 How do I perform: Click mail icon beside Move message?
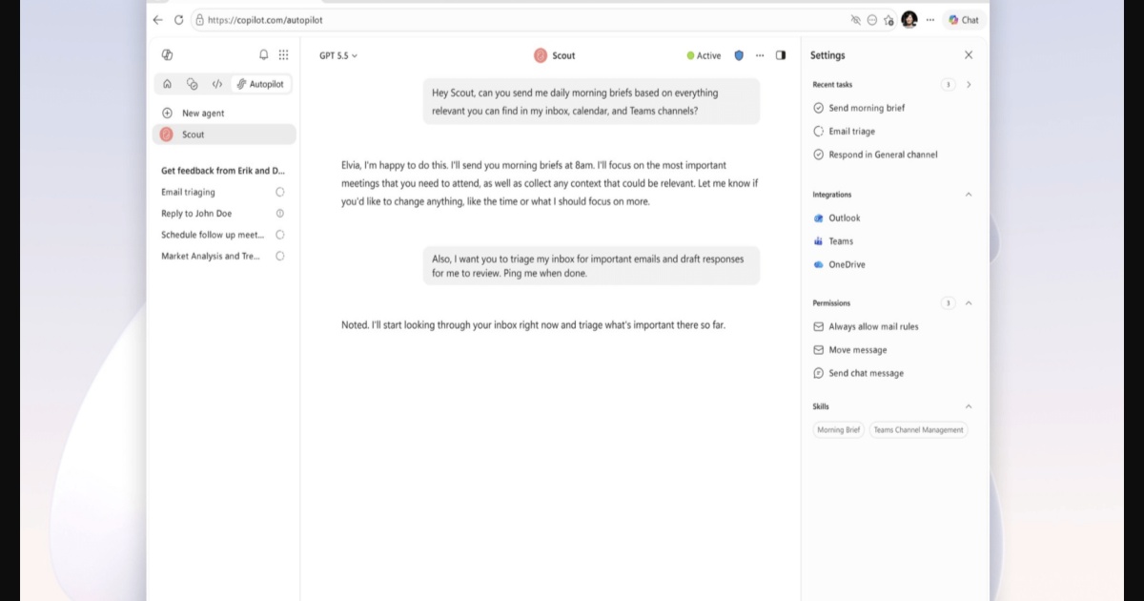[x=818, y=350]
